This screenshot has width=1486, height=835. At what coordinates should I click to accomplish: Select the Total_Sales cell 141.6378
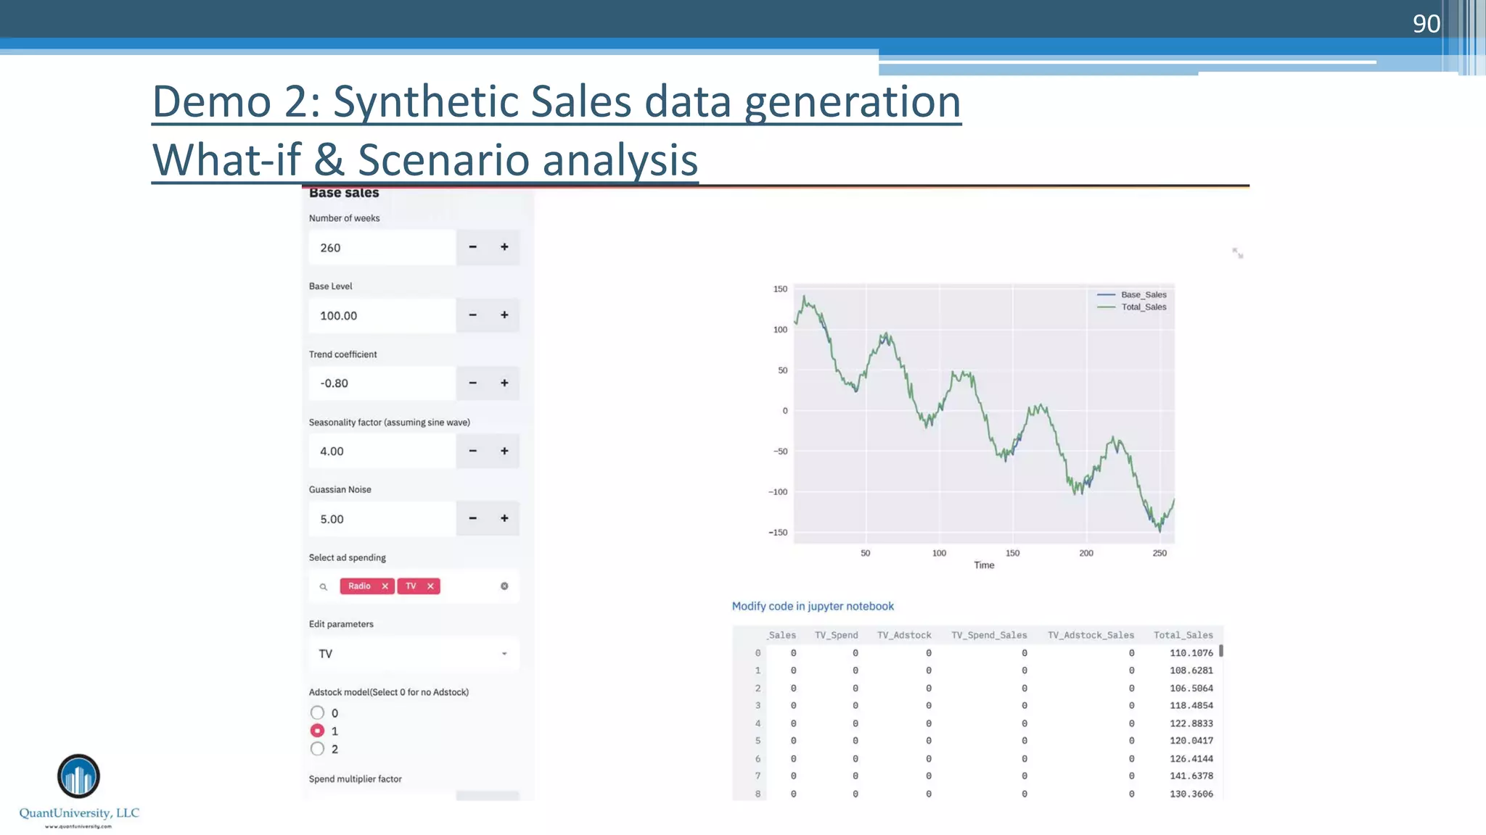click(1191, 776)
